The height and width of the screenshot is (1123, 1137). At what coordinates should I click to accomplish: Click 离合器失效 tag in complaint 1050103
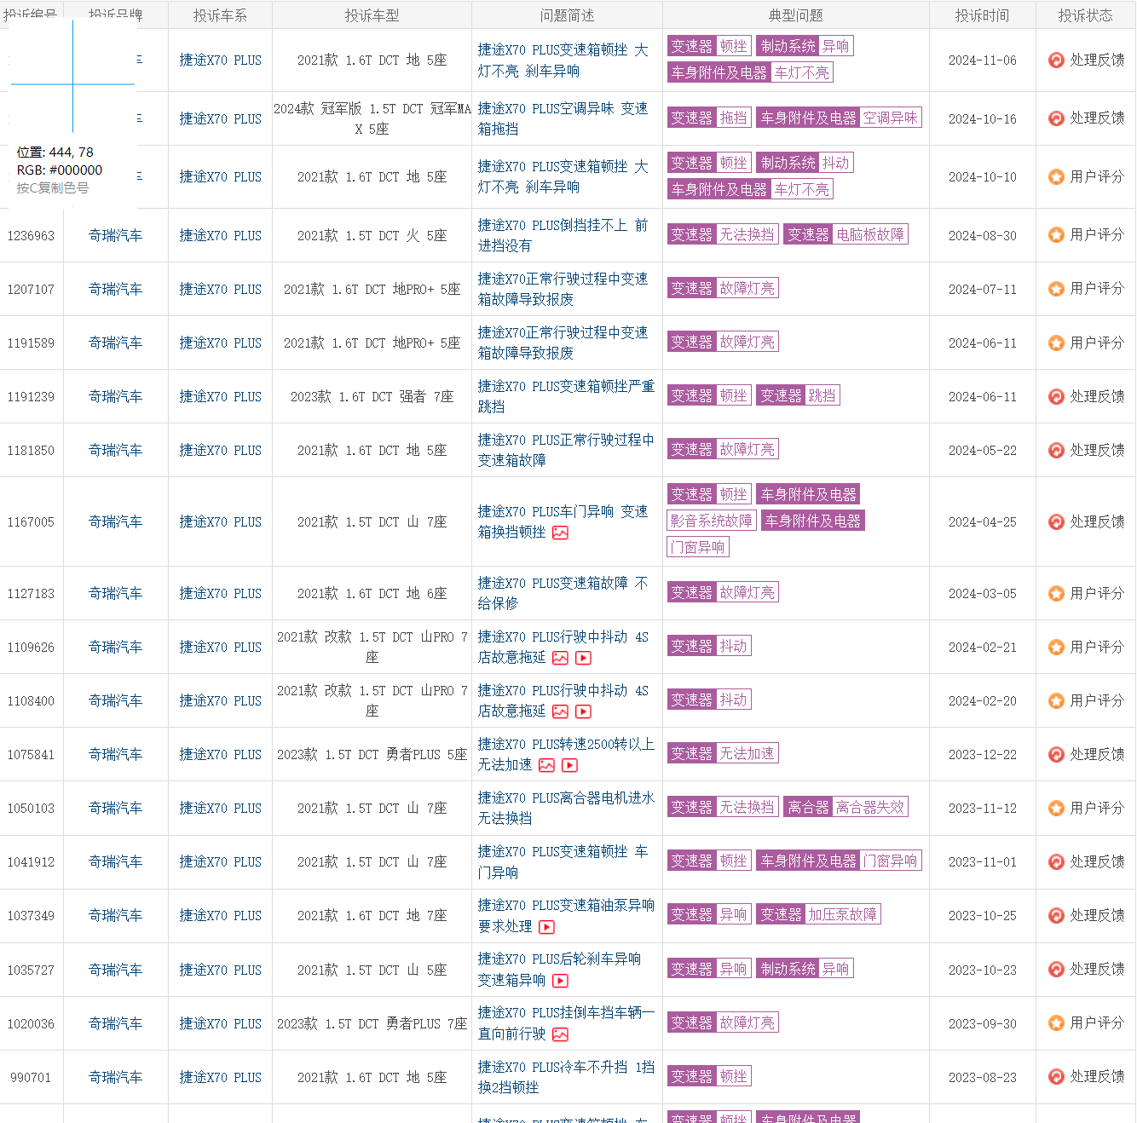click(869, 807)
